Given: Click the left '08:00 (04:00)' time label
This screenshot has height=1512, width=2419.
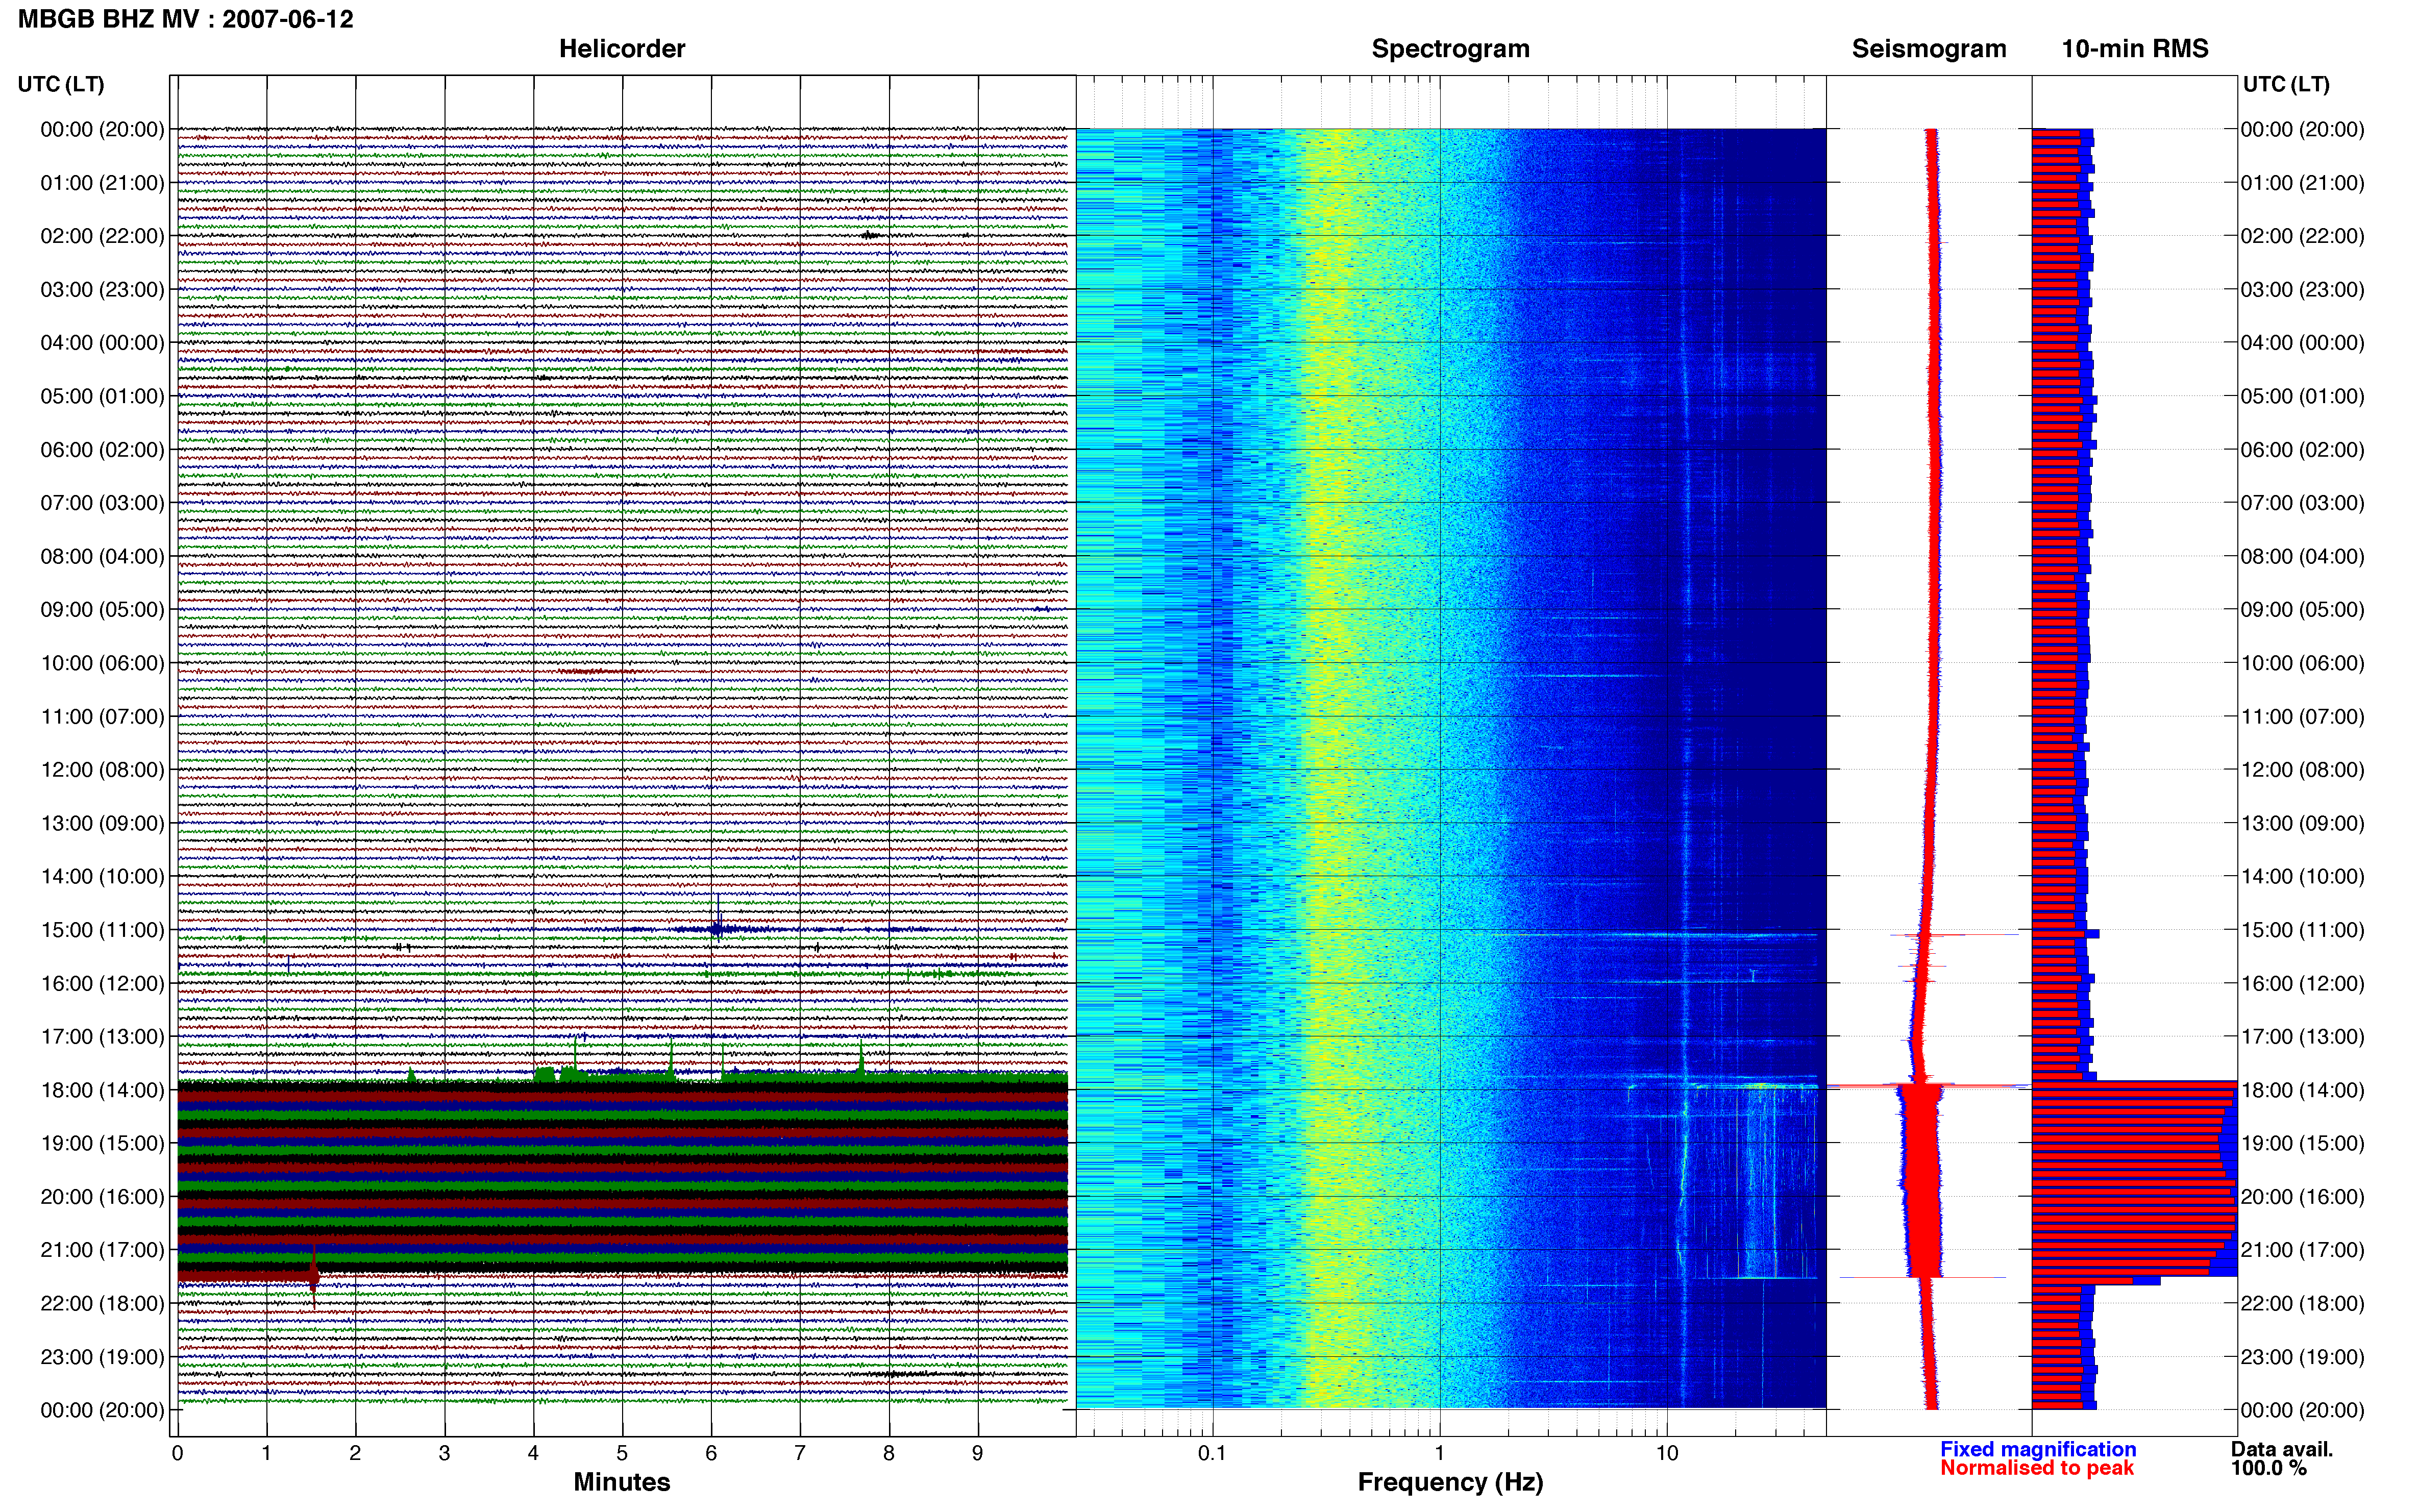Looking at the screenshot, I should 102,556.
